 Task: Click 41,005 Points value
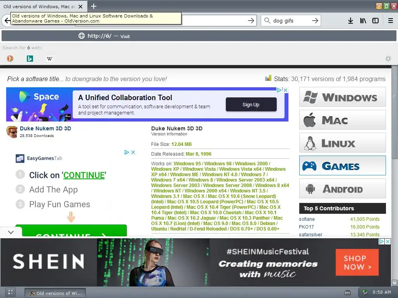click(x=365, y=219)
